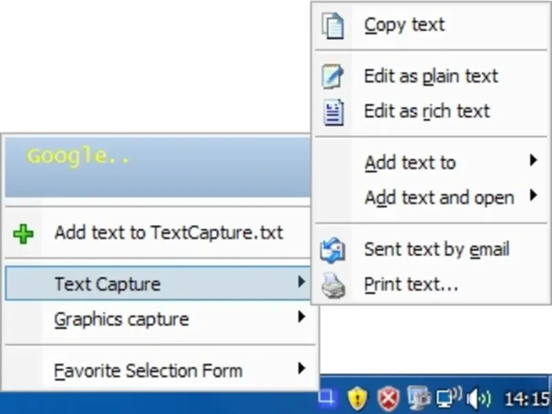Choose Add text to TextCapture.txt

click(168, 233)
